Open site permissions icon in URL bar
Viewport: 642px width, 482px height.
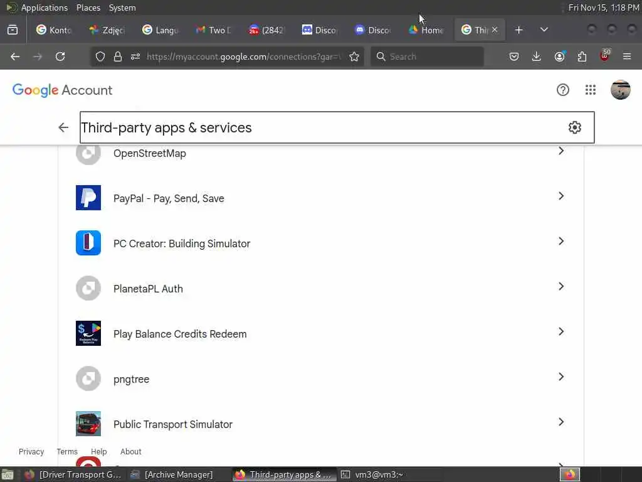135,56
